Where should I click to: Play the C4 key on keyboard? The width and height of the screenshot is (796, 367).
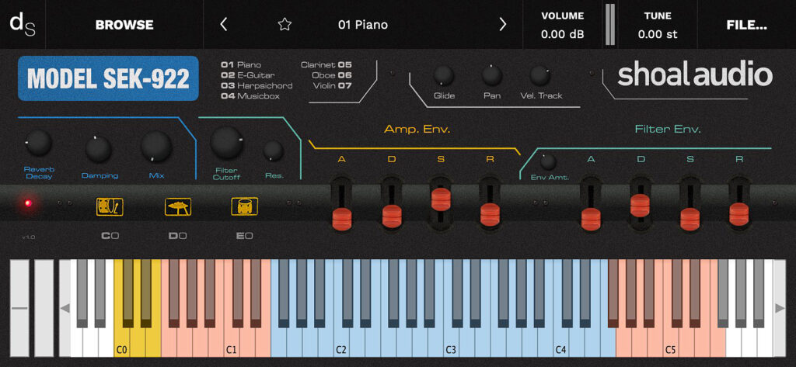tap(561, 342)
